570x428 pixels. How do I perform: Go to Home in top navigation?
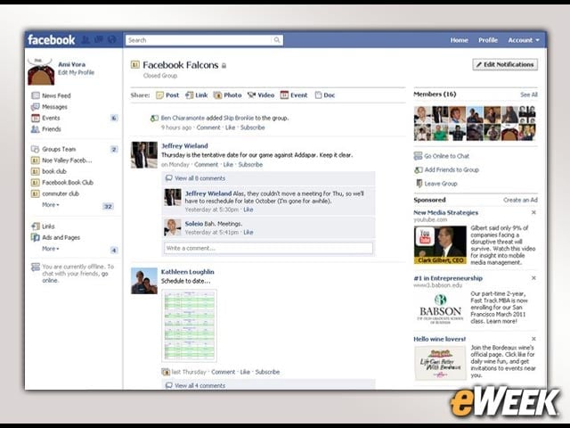460,40
